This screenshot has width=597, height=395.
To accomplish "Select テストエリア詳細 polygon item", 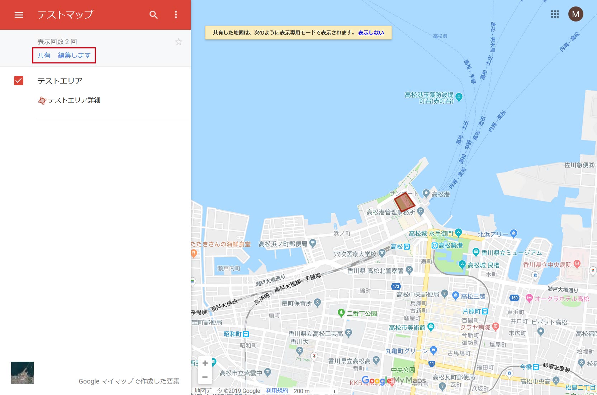I will click(69, 100).
